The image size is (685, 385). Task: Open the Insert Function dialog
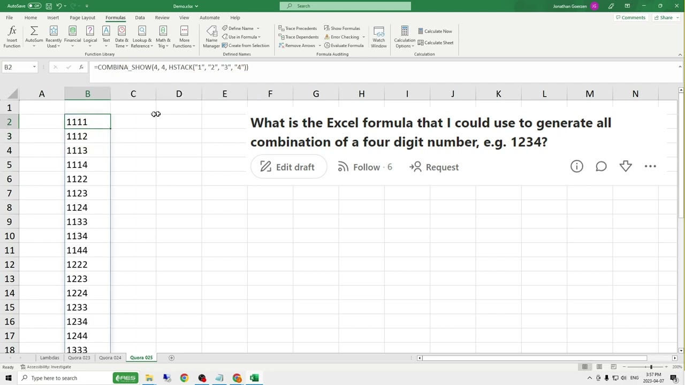point(12,37)
